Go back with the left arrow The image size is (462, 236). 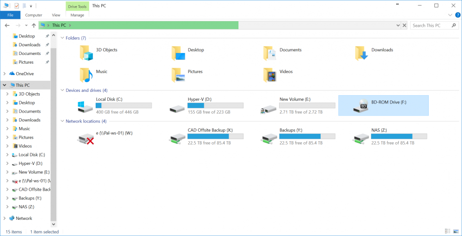[7, 26]
